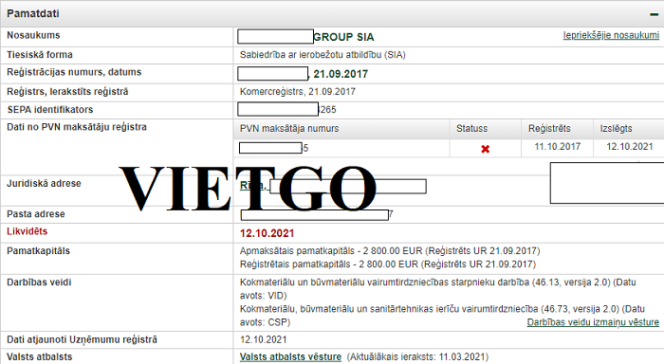Select the Tiesiskā forma label
Image resolution: width=664 pixels, height=364 pixels.
click(40, 55)
